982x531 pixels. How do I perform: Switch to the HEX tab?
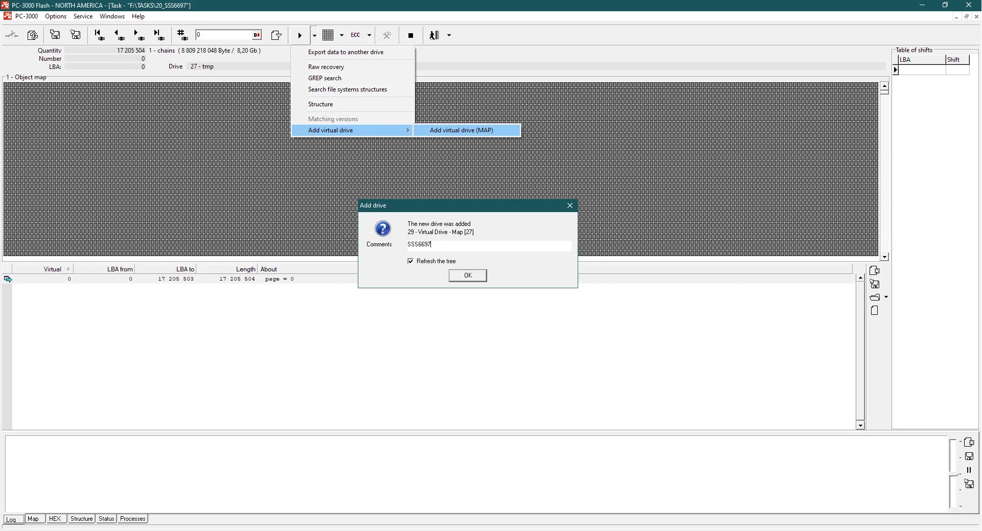coord(55,519)
